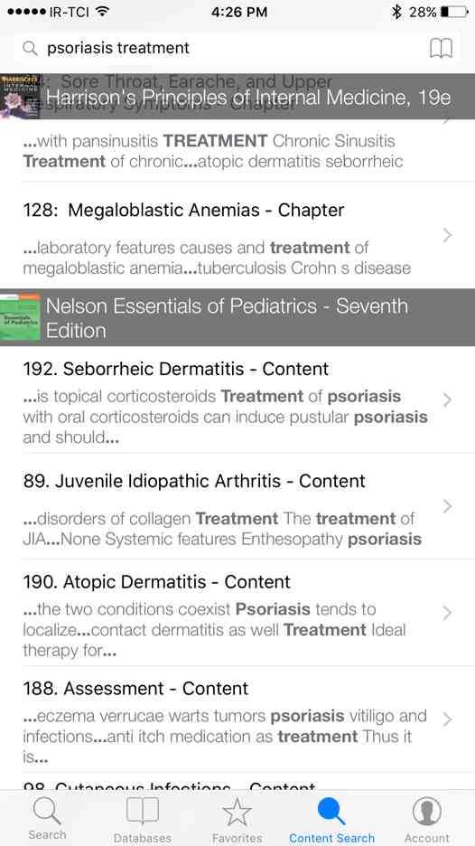
Task: Tap chevron beside Megaloblastic Anemias result
Action: [447, 235]
